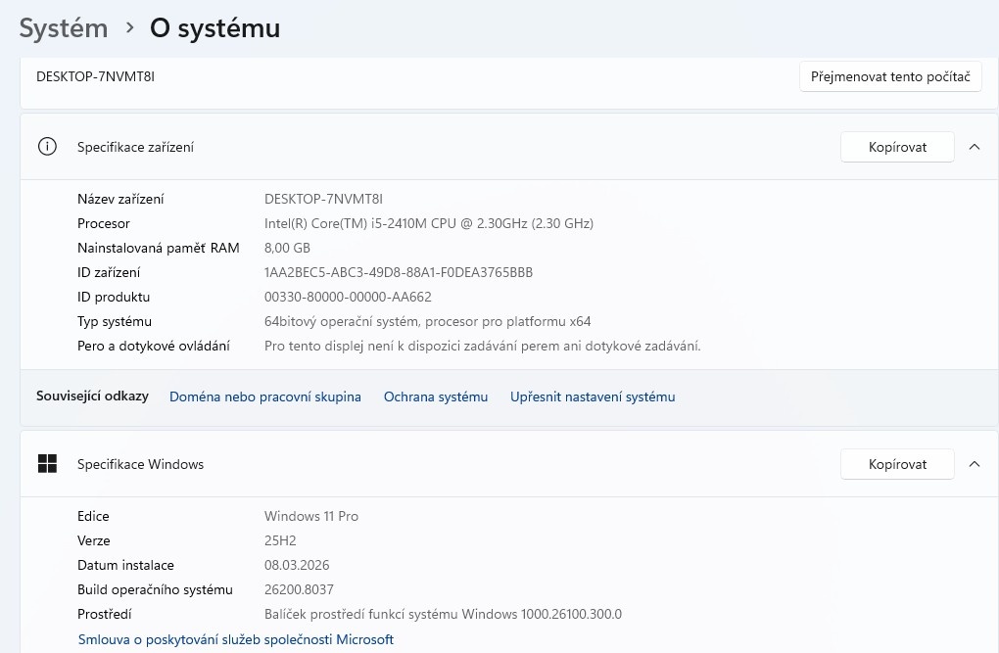The width and height of the screenshot is (999, 653).
Task: Open the Systém breadcrumb link
Action: pos(63,27)
